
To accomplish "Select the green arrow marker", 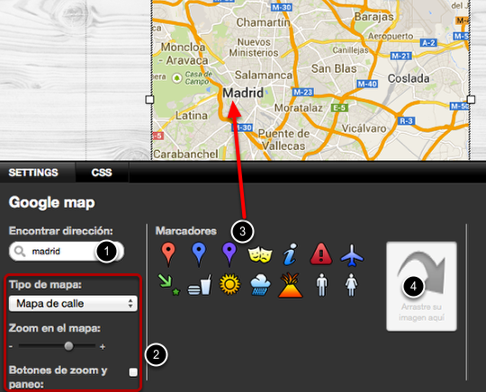I will [169, 284].
